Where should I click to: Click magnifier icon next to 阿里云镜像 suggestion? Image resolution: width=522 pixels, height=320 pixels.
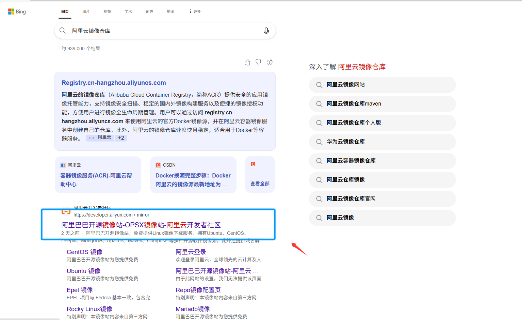pyautogui.click(x=319, y=218)
